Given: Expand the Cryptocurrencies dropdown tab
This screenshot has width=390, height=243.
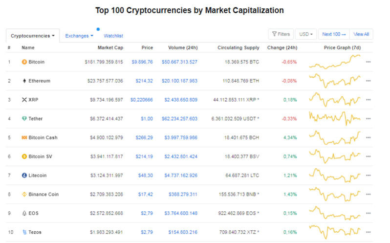Looking at the screenshot, I should point(32,36).
